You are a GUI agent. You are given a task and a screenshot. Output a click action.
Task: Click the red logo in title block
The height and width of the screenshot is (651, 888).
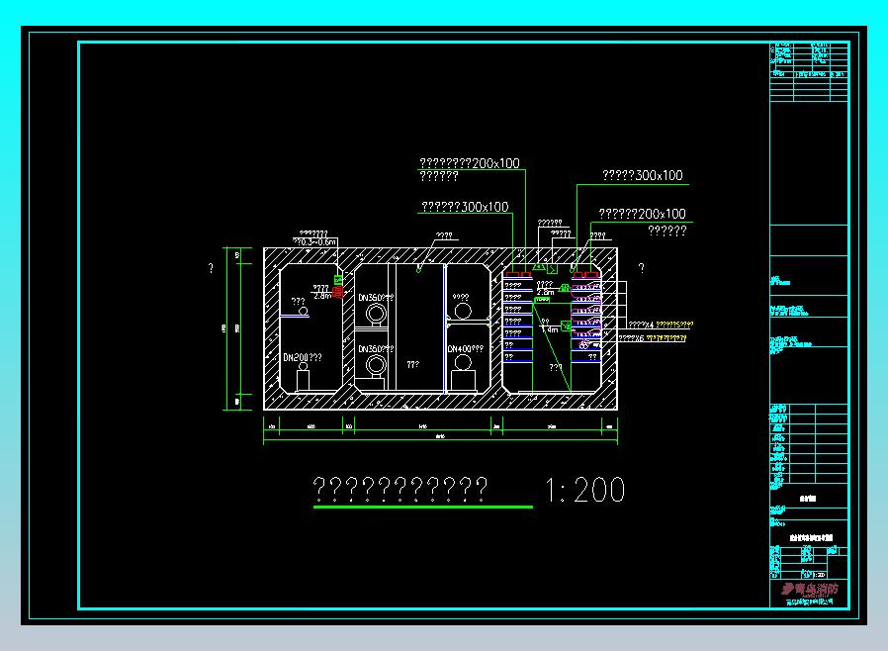(809, 590)
